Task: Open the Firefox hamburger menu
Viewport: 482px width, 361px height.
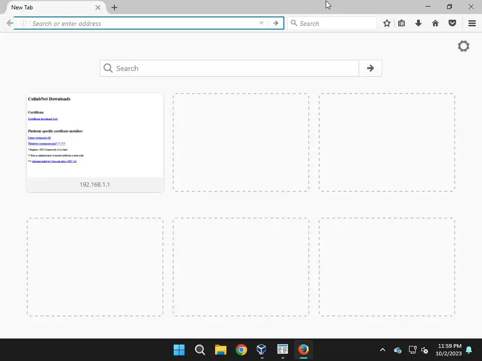Action: (x=472, y=24)
